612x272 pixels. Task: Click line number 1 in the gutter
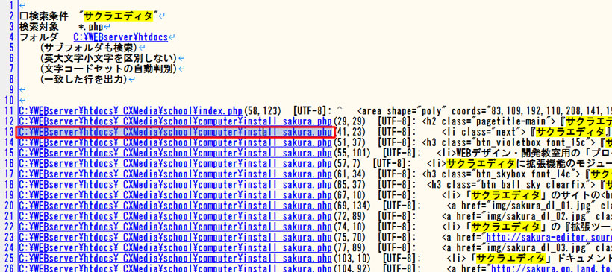click(11, 5)
